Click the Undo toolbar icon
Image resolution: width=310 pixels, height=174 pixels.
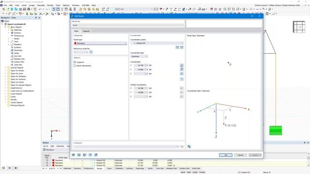click(x=40, y=9)
